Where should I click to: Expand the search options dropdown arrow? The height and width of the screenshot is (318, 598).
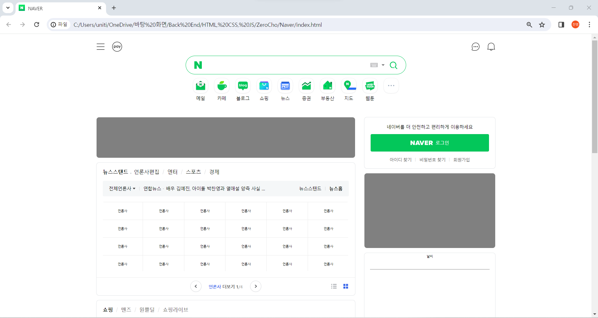pyautogui.click(x=383, y=65)
